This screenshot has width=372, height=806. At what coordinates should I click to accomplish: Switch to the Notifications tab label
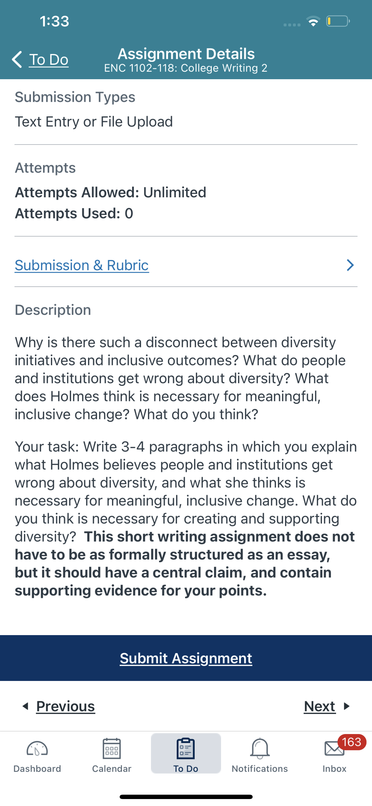click(260, 769)
